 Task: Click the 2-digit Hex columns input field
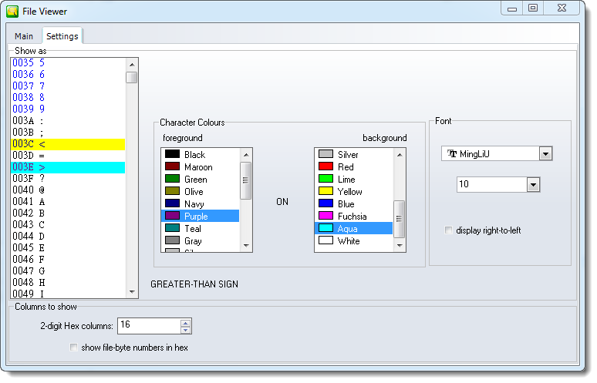pos(148,326)
